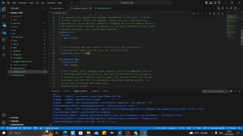Open the Extensions view
This screenshot has width=243, height=136.
4,40
